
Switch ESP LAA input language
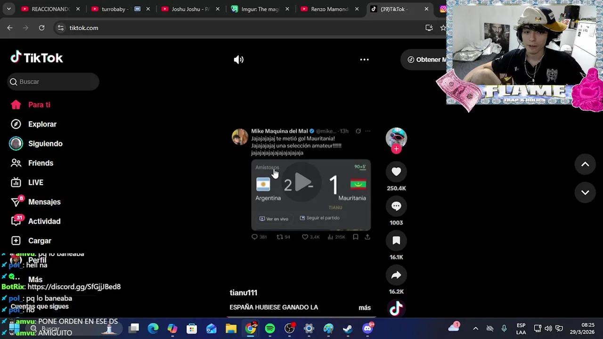[521, 328]
